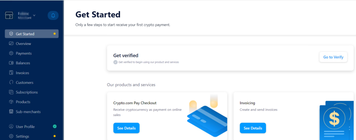Image resolution: width=356 pixels, height=140 pixels.
Task: Click the Invoicing dollar document illustration
Action: pyautogui.click(x=337, y=120)
